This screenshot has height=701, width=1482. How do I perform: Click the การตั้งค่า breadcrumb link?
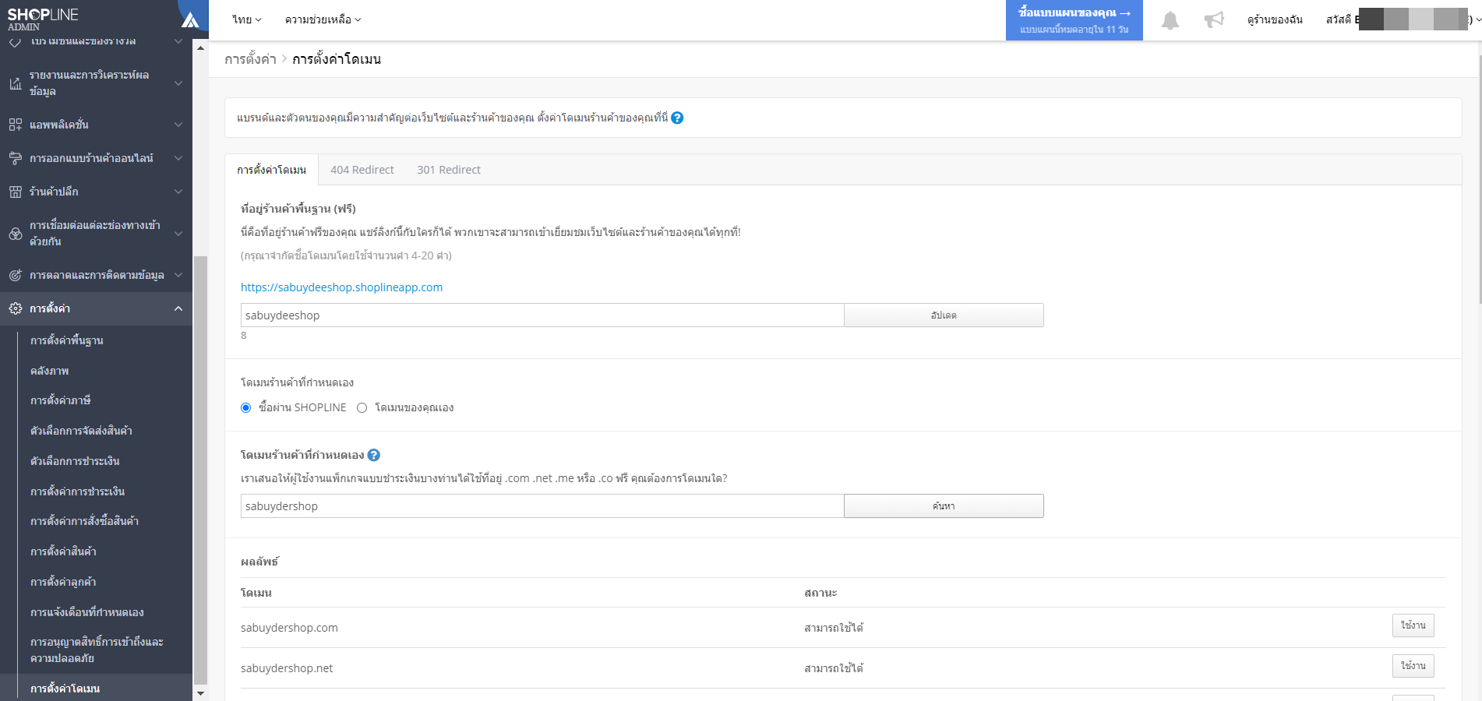pyautogui.click(x=250, y=59)
